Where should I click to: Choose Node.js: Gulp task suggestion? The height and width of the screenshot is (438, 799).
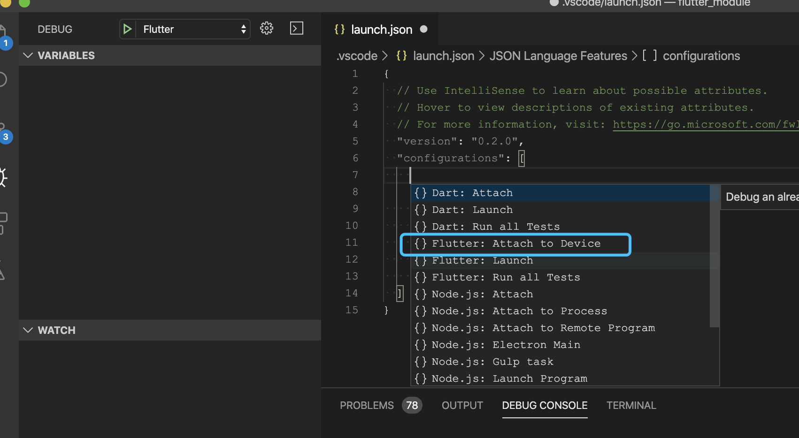[561, 362]
